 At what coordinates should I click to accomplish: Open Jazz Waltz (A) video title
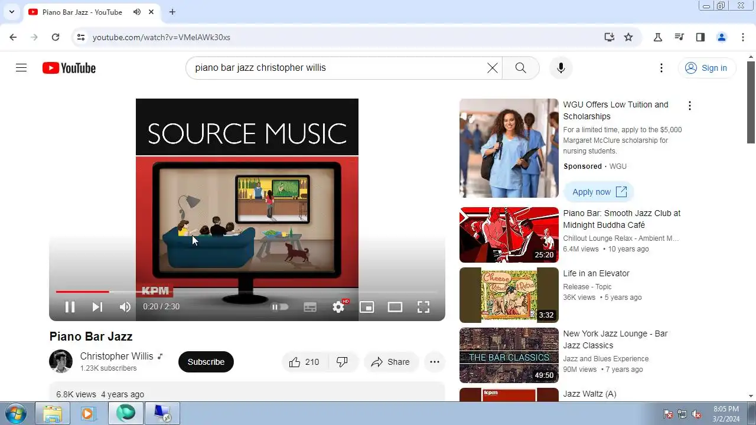click(x=589, y=394)
